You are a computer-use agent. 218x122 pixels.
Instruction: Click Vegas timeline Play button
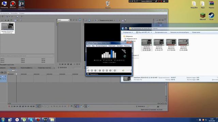pyautogui.click(x=17, y=106)
